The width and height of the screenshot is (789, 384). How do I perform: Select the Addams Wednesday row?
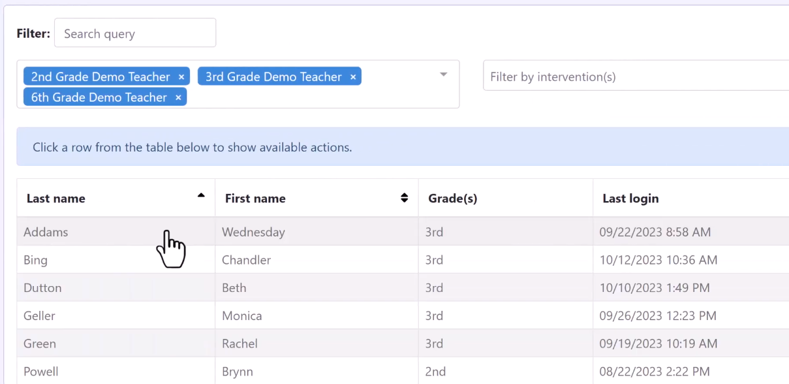tap(403, 232)
